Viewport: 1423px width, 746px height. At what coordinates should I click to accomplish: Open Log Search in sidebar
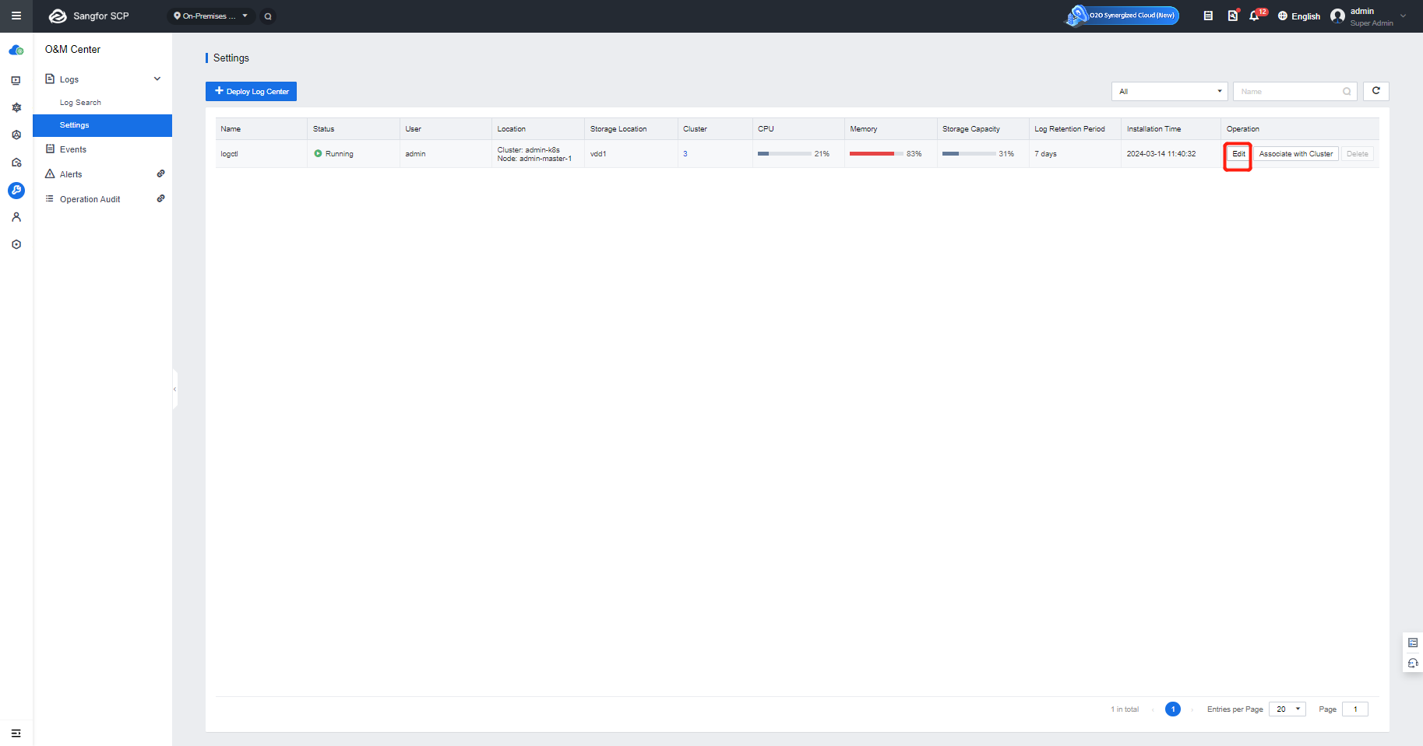click(80, 103)
